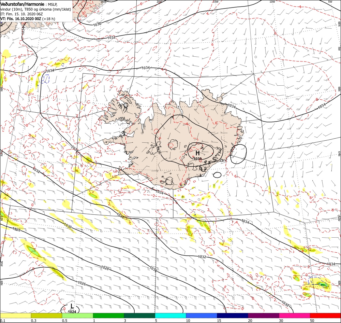The height and width of the screenshot is (323, 341).
Task: Select the dark green 3 mm legend swatch
Action: (x=139, y=315)
